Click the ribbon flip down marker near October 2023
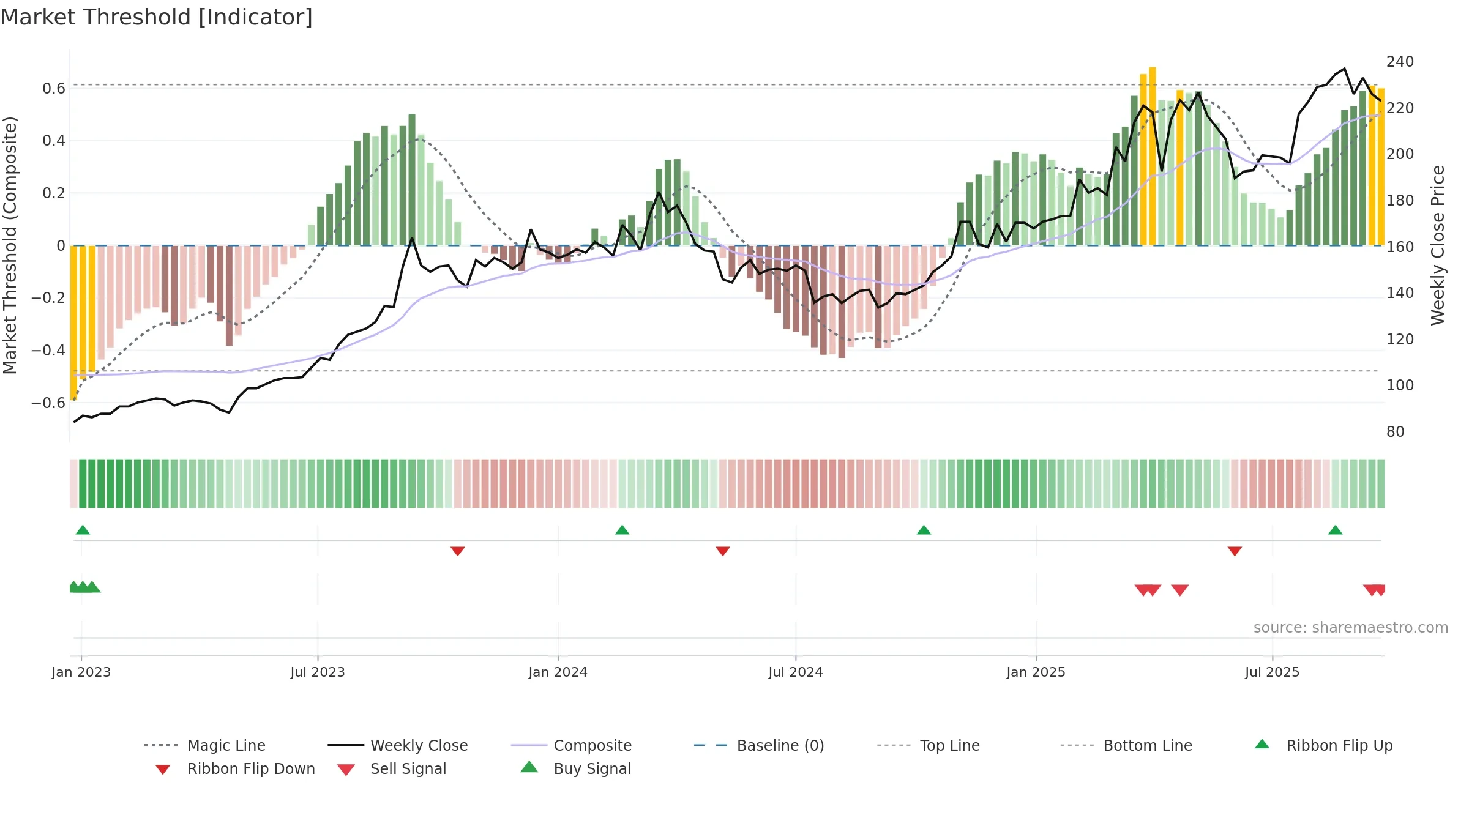This screenshot has height=826, width=1469. coord(457,551)
